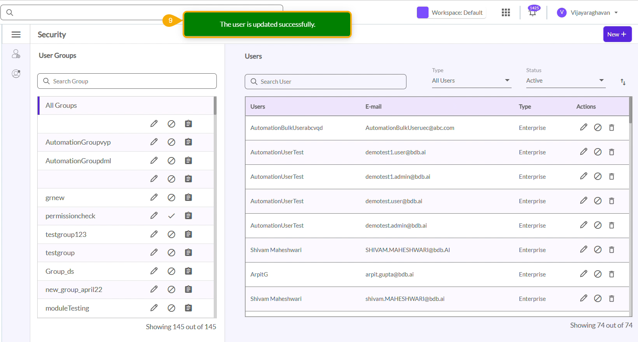Select the moduleTesting group

click(67, 308)
